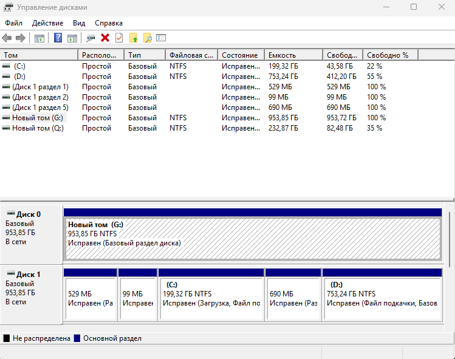The height and width of the screenshot is (359, 455).
Task: Select the Новый том (G:) partition on Диск 0
Action: 253,234
